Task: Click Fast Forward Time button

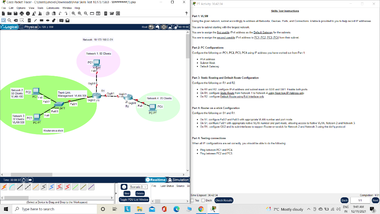Action: coord(30,180)
